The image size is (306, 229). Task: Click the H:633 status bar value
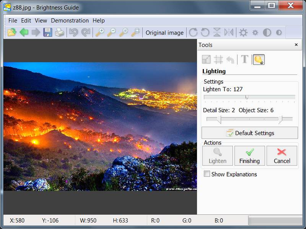tap(121, 220)
